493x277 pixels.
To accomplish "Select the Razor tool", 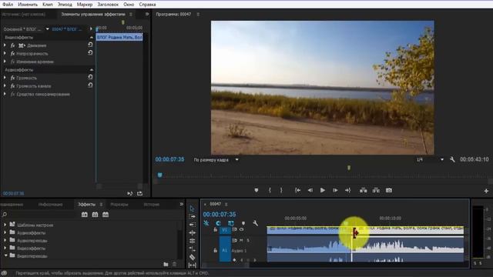I will pos(192,257).
